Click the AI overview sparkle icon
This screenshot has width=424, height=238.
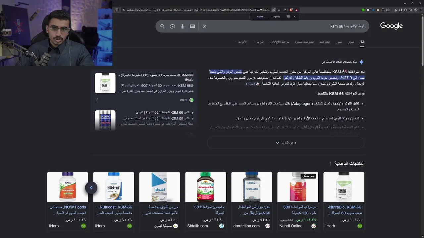pos(361,62)
